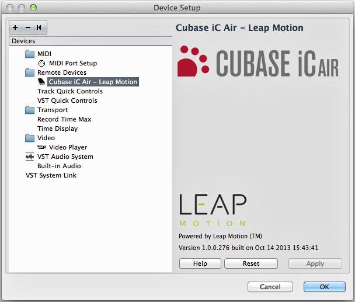Click Cancel to dismiss the dialog
355x302 pixels.
click(x=270, y=287)
